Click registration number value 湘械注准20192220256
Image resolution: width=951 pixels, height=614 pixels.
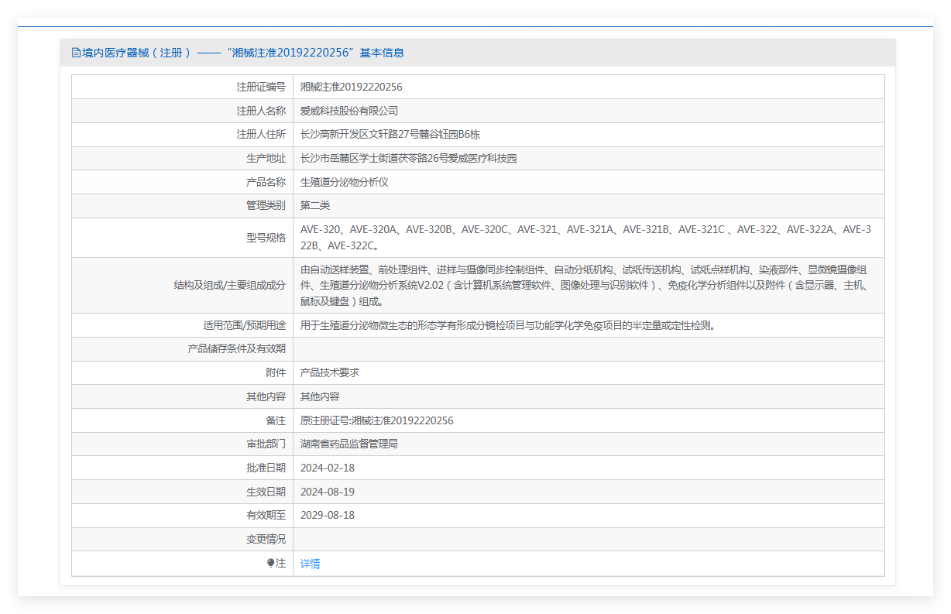(351, 87)
